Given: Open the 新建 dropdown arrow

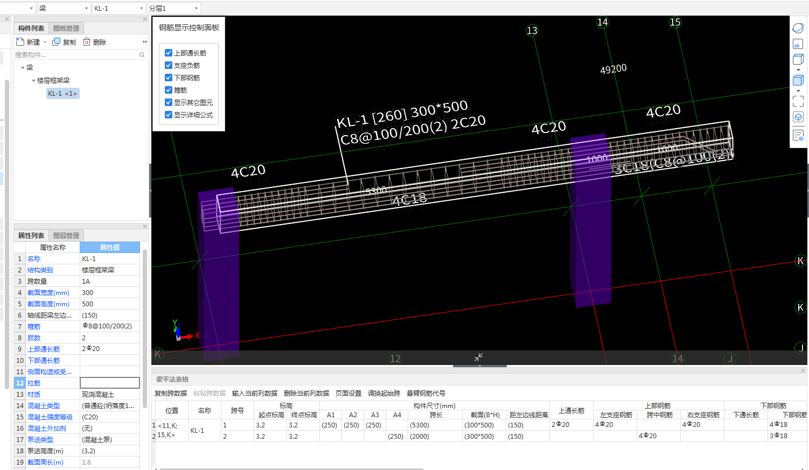Looking at the screenshot, I should (45, 42).
